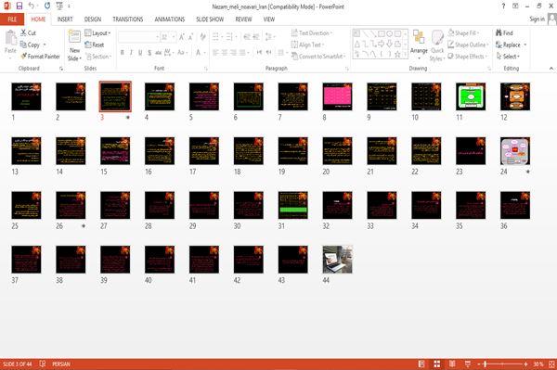This screenshot has height=370, width=557.
Task: Toggle Align Right paragraph button
Action: click(233, 53)
